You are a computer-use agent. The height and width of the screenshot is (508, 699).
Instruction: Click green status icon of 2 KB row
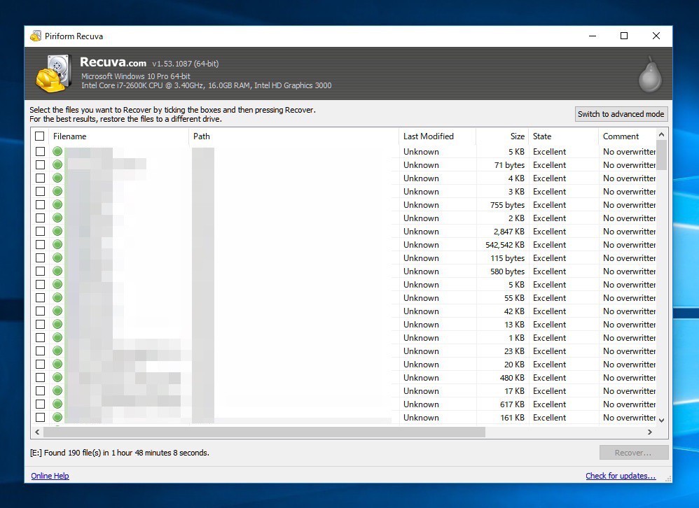[57, 218]
